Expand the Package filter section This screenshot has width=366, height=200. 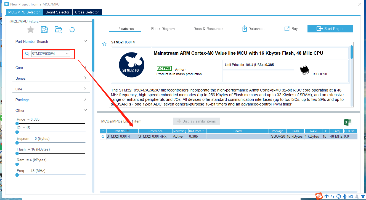85,99
